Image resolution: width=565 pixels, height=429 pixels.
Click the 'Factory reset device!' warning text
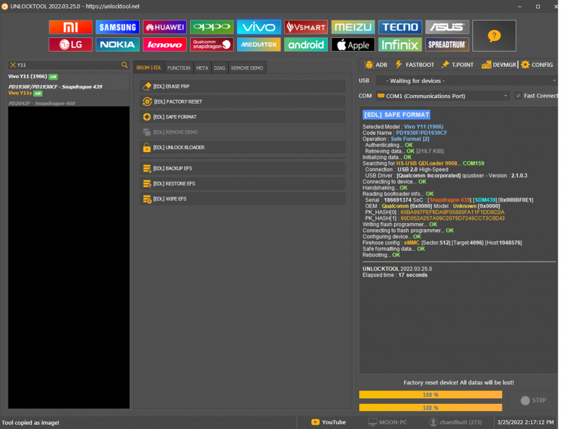459,382
